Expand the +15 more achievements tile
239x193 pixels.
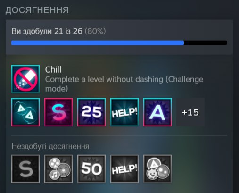190,112
